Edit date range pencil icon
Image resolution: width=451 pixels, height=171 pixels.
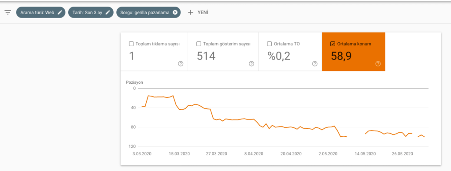108,13
